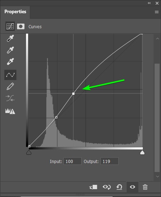Select the pencil draw curve tool
This screenshot has width=161, height=197.
pyautogui.click(x=10, y=87)
